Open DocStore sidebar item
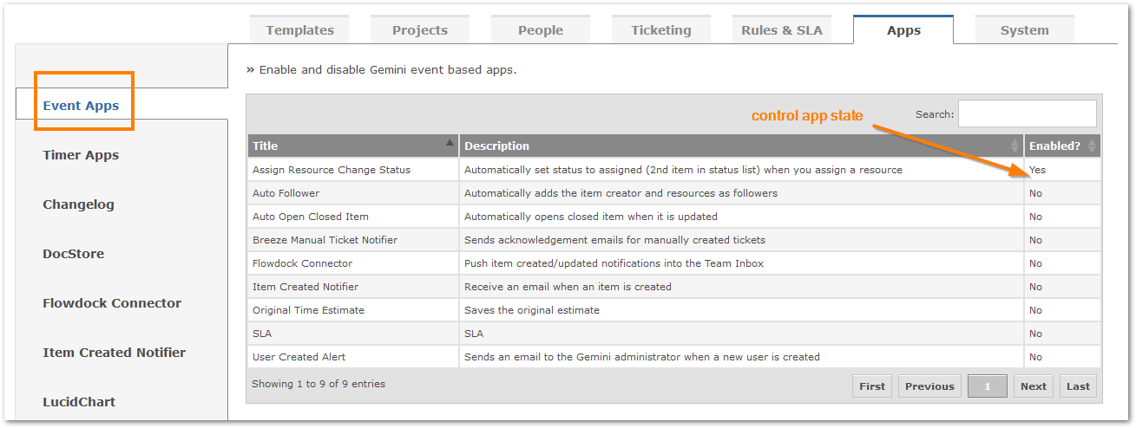Viewport: 1136px width, 428px height. click(73, 254)
